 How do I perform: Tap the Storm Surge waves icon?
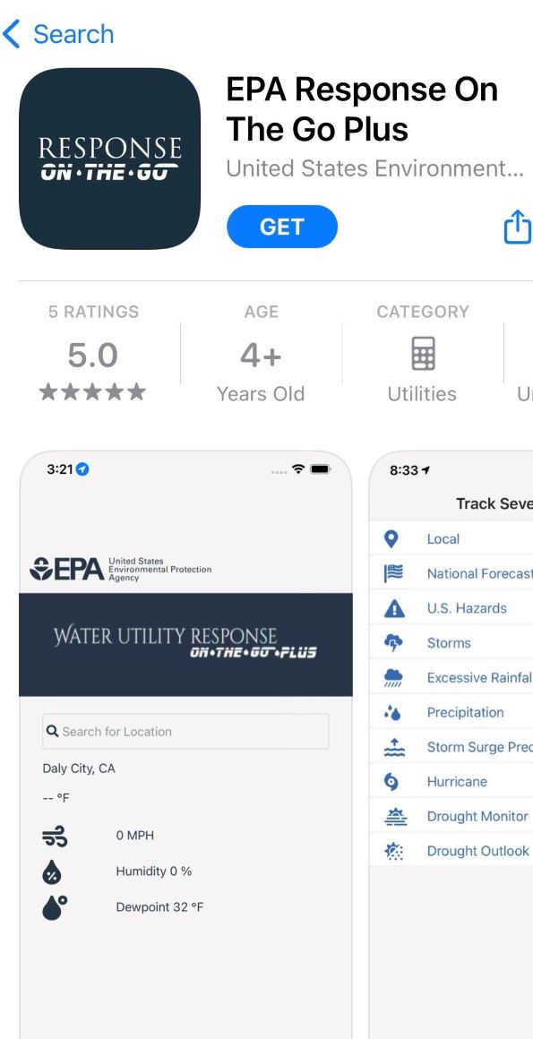(394, 747)
